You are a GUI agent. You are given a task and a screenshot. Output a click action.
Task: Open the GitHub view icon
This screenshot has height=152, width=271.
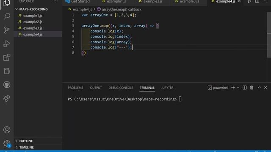click(x=7, y=84)
